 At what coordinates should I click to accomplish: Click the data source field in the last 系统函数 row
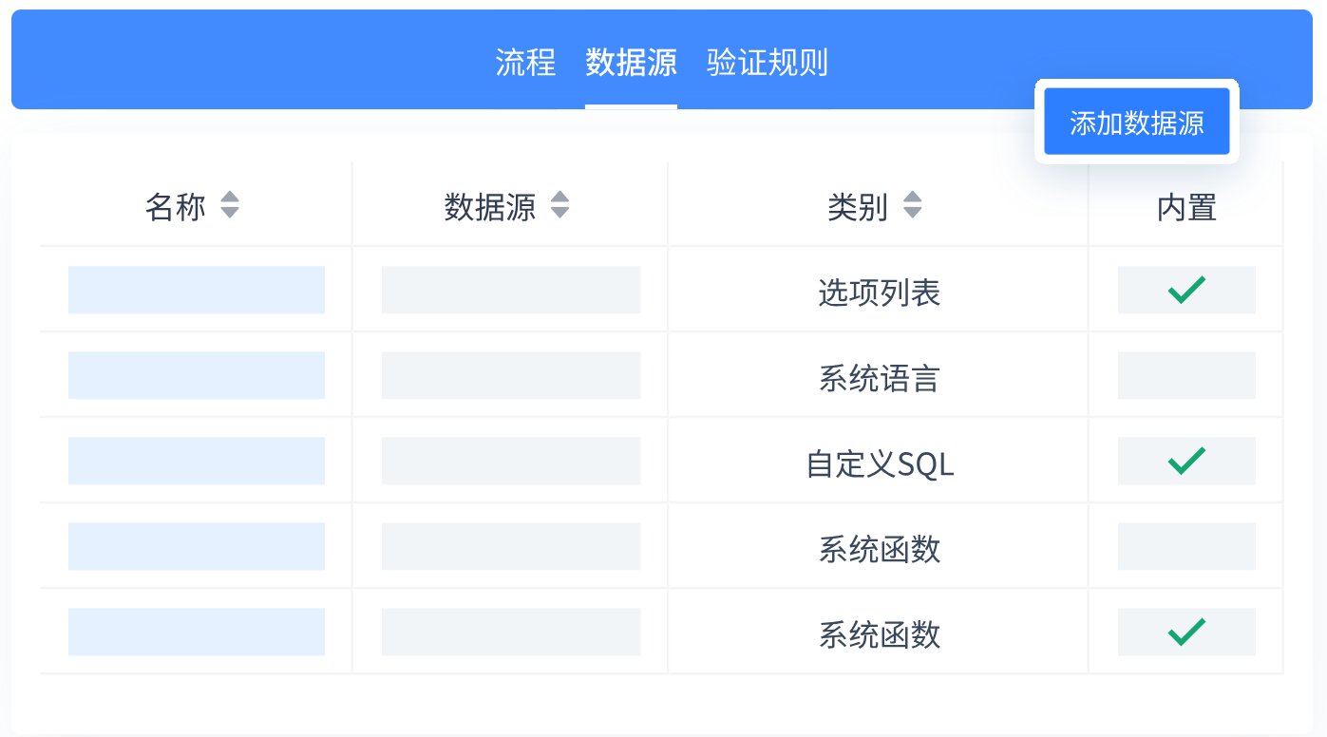(x=511, y=632)
